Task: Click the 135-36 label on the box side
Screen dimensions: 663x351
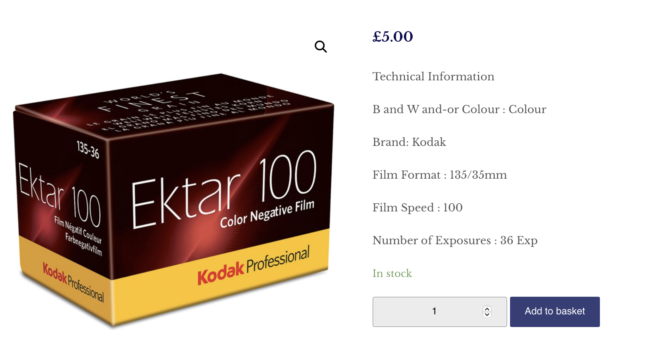Action: coord(88,150)
